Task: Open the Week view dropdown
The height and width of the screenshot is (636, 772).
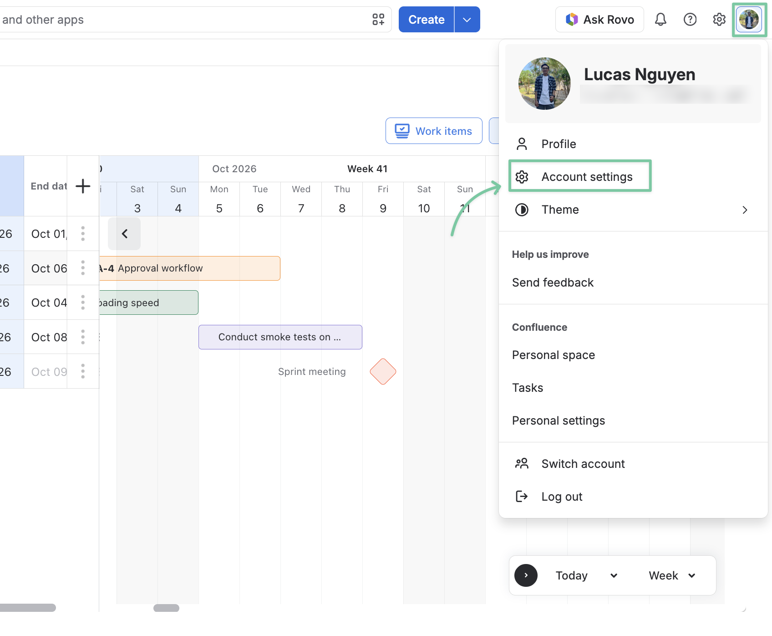Action: coord(672,575)
